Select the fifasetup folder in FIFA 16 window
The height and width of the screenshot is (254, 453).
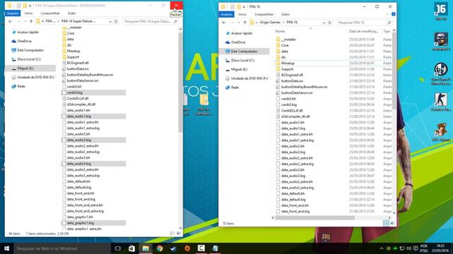pyautogui.click(x=288, y=63)
